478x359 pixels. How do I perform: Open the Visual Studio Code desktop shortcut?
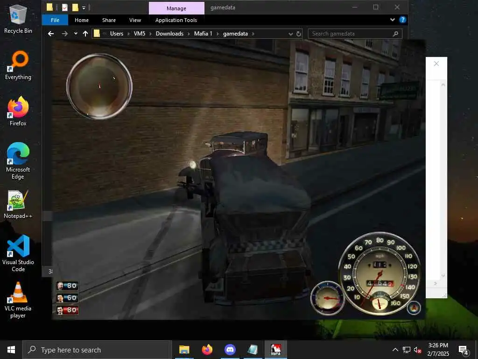coord(18,253)
